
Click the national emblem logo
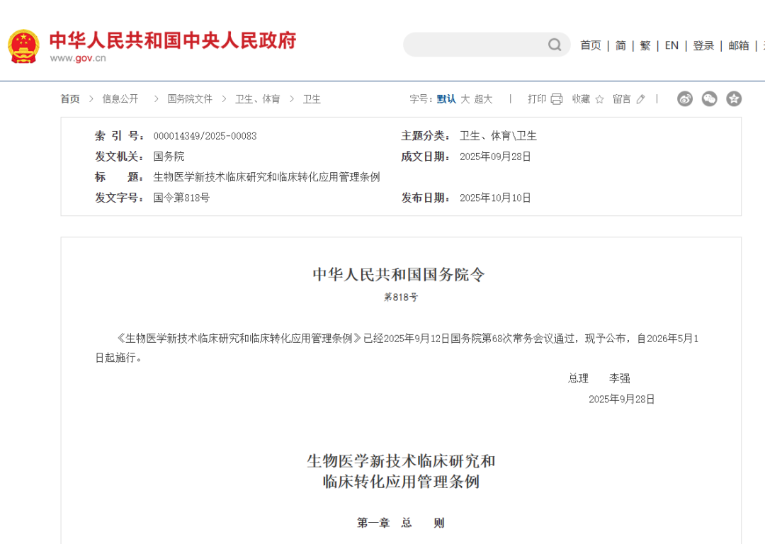[x=23, y=46]
